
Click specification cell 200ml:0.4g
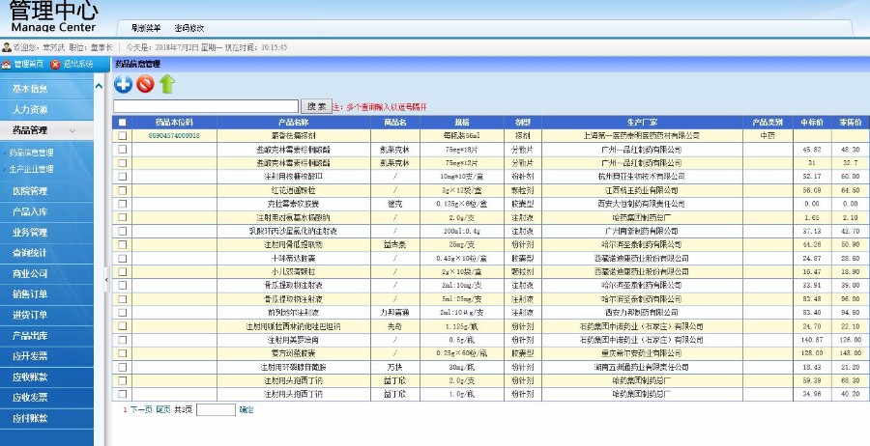pos(462,231)
